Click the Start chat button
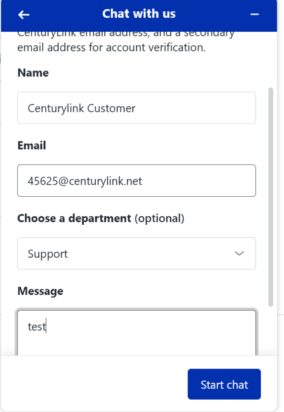Screen dimensions: 284x412 (224, 384)
